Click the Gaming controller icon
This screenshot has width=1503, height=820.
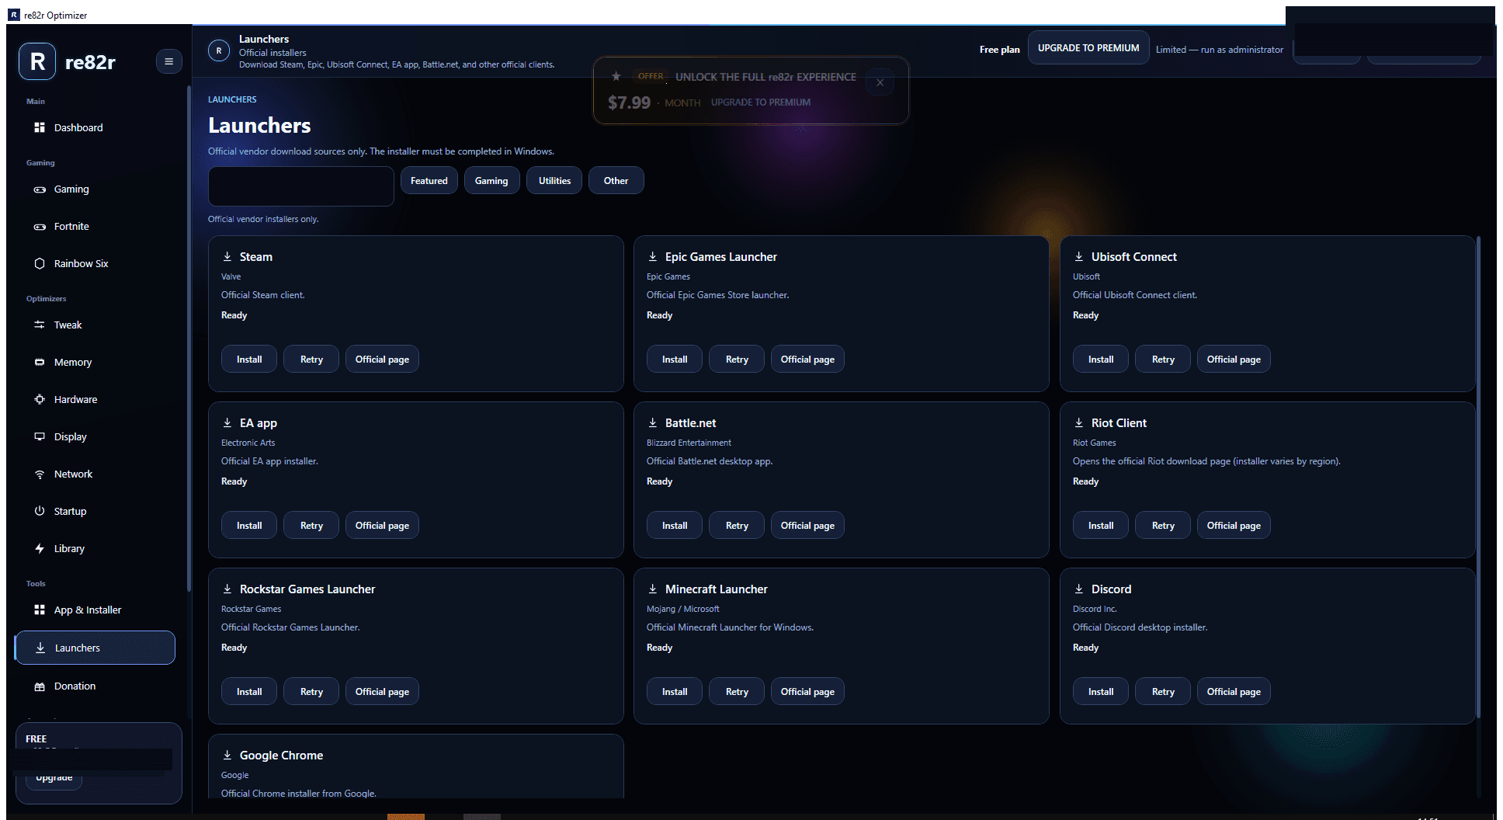(40, 189)
